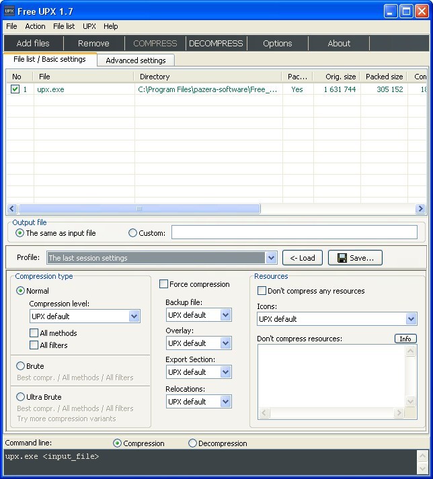Open the UPX menu
Screen dimensions: 433x479
tap(89, 26)
